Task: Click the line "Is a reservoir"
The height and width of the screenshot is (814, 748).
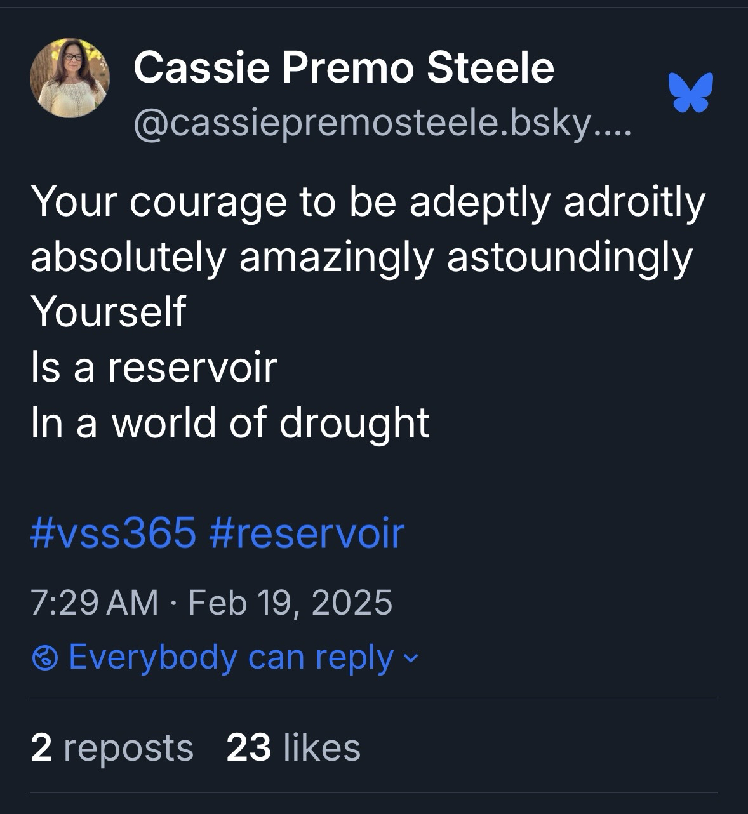Action: point(154,367)
